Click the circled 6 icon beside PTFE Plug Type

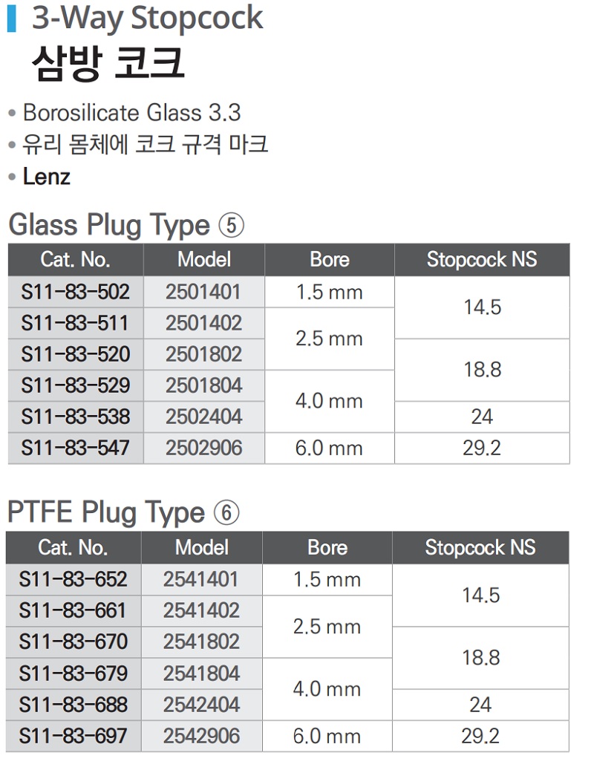click(227, 513)
